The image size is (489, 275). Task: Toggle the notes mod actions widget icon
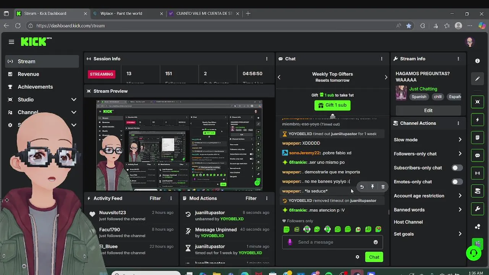click(x=478, y=137)
